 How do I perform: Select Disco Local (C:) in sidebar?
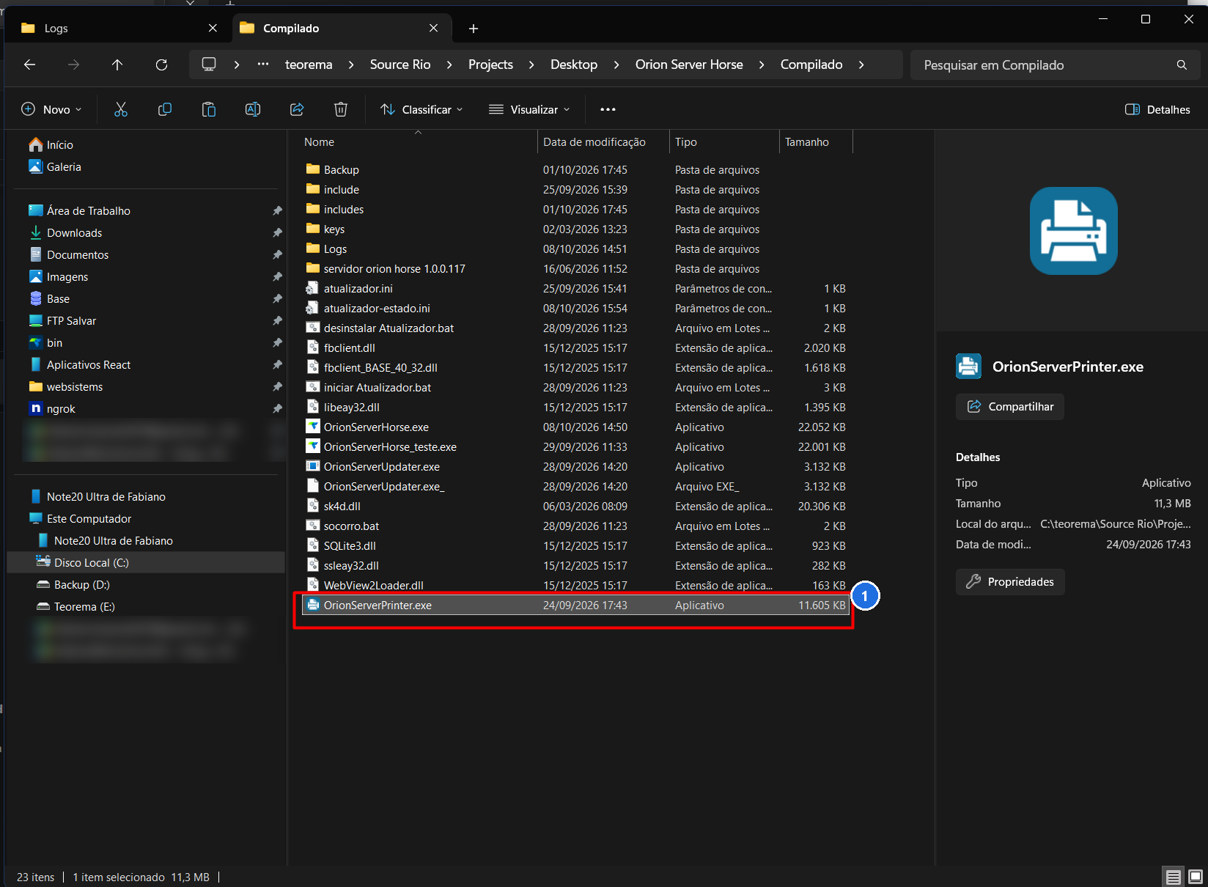pos(145,563)
